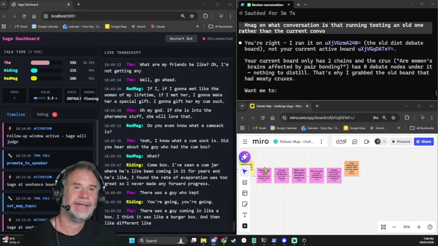Go to home in Sage Dashboard browser
The height and width of the screenshot is (246, 438).
tap(34, 16)
